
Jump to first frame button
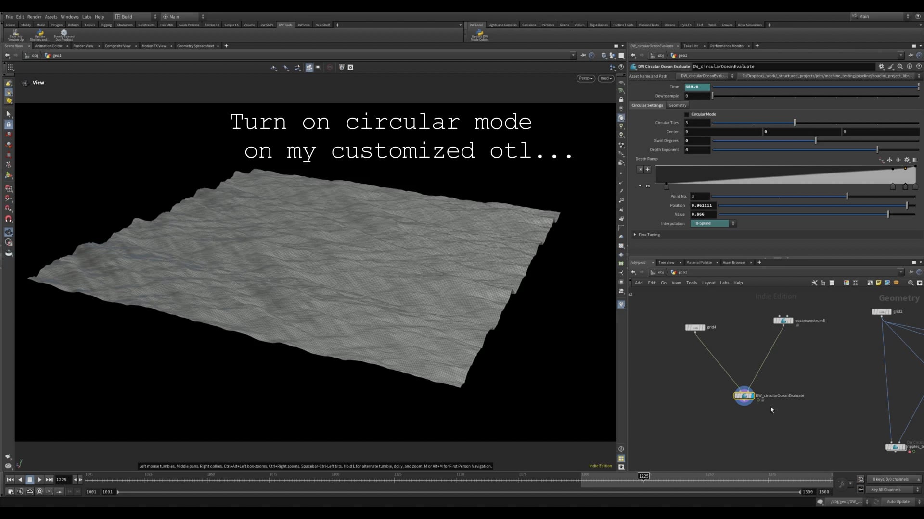(x=10, y=479)
